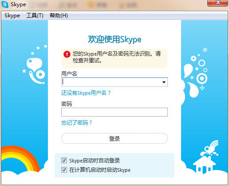Expand the 用户名 dropdown arrow
229x186 pixels.
(164, 82)
